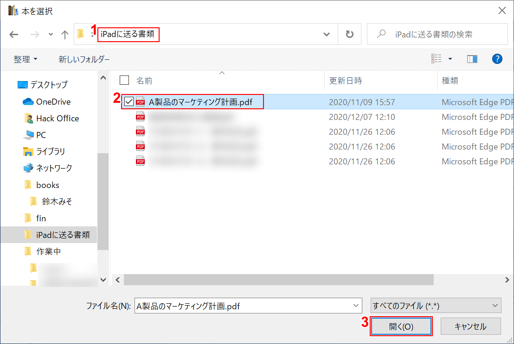The height and width of the screenshot is (344, 514).
Task: Toggle the preview pane icon
Action: tap(472, 59)
